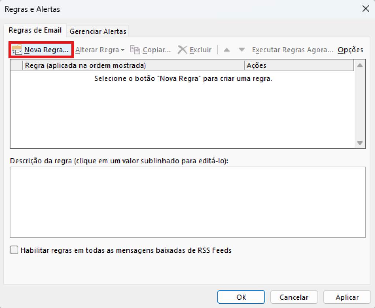
Task: Click the Nova Regra folder icon
Action: tap(17, 50)
